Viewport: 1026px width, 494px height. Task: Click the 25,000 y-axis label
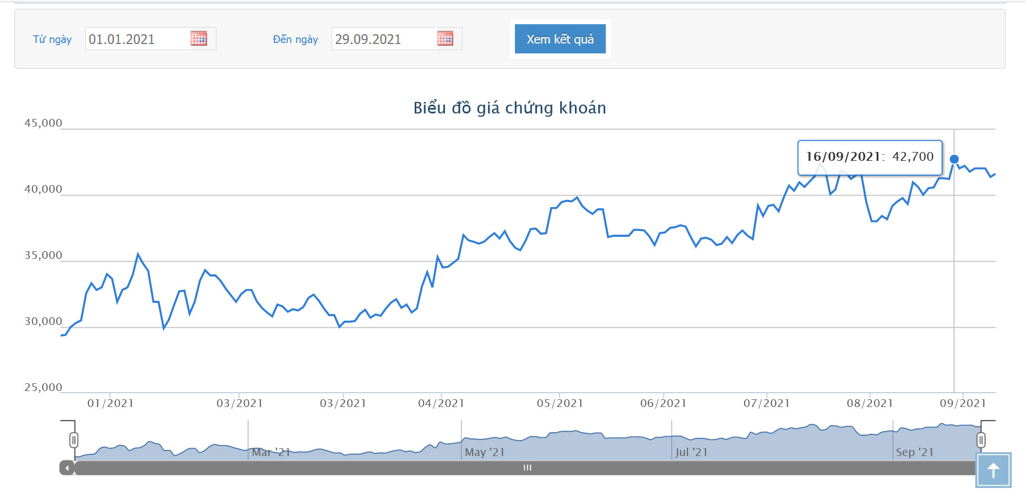click(x=43, y=387)
